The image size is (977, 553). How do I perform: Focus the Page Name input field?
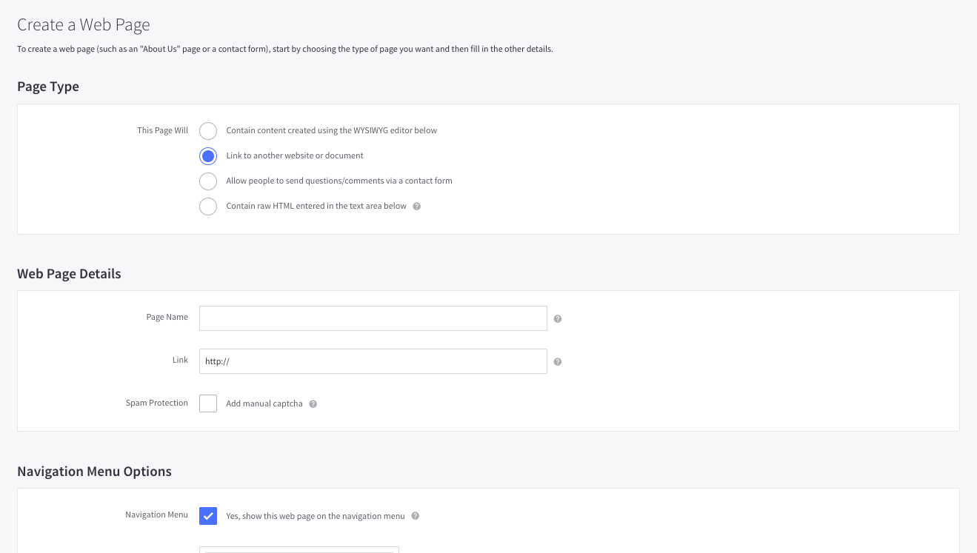(373, 318)
